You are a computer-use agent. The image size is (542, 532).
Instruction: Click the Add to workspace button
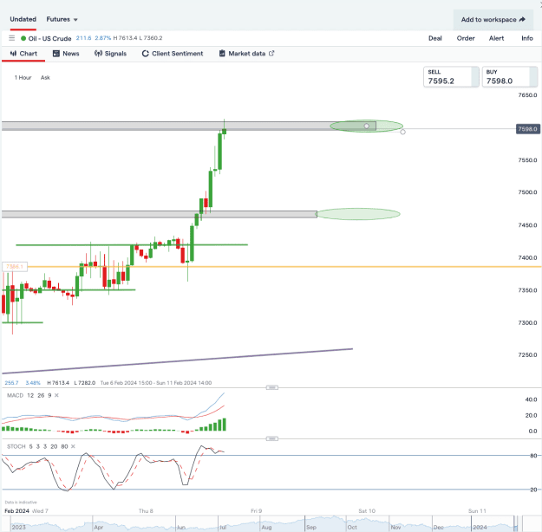point(493,20)
